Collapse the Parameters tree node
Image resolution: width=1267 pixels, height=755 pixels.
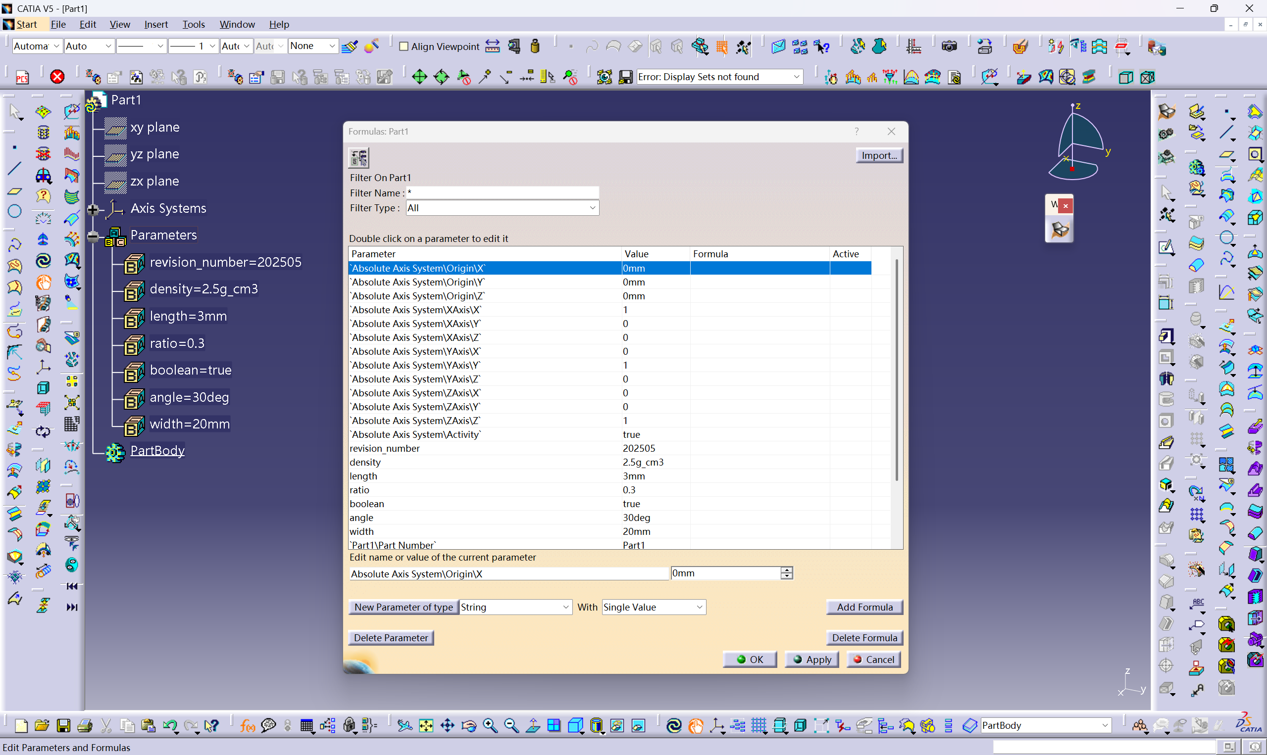tap(93, 236)
